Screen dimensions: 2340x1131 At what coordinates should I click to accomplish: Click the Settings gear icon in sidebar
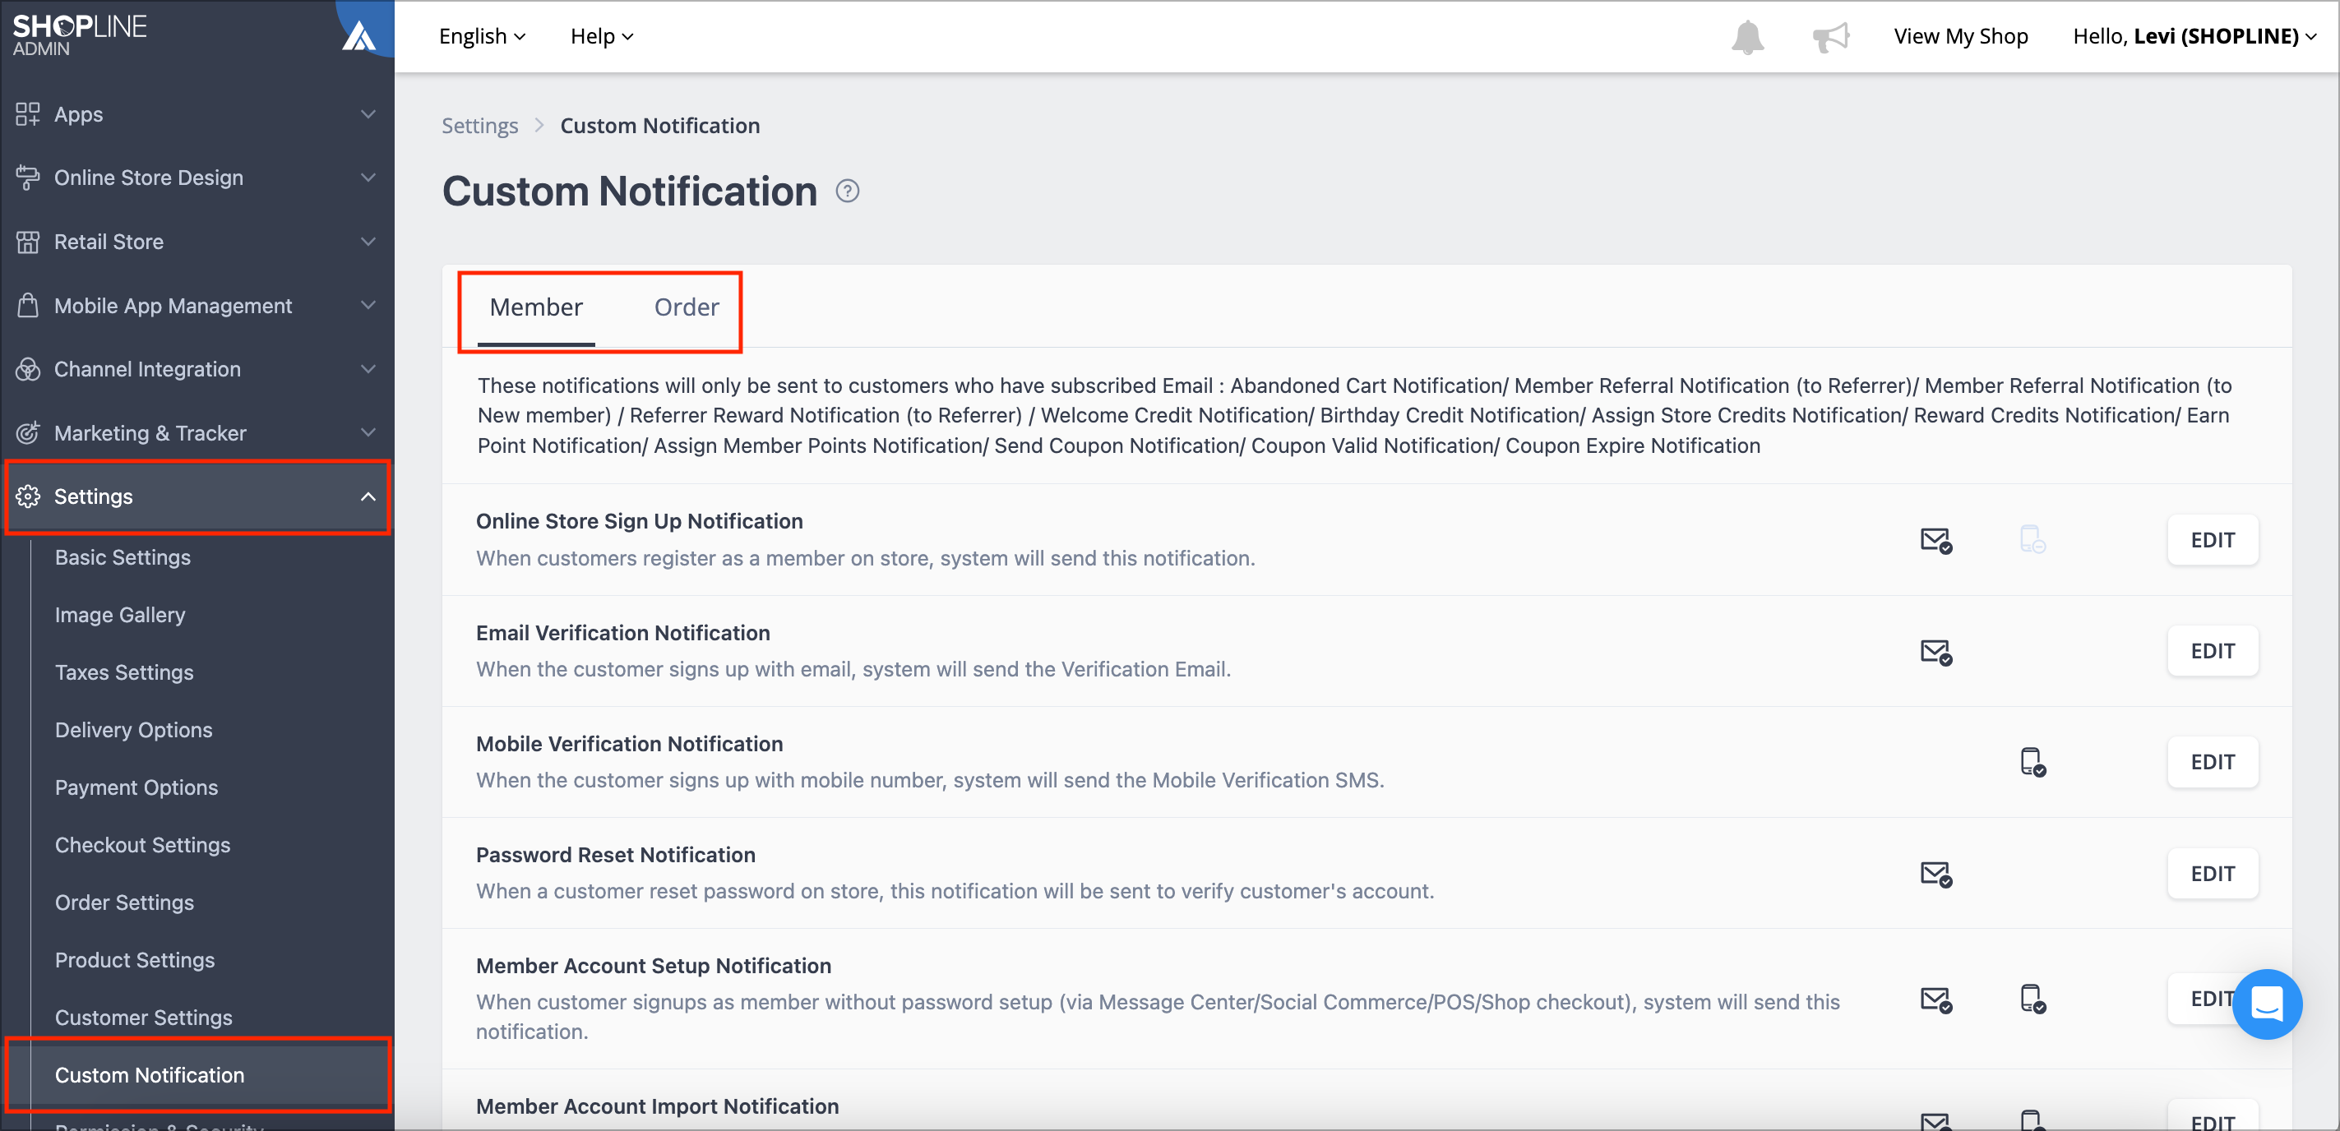coord(28,496)
